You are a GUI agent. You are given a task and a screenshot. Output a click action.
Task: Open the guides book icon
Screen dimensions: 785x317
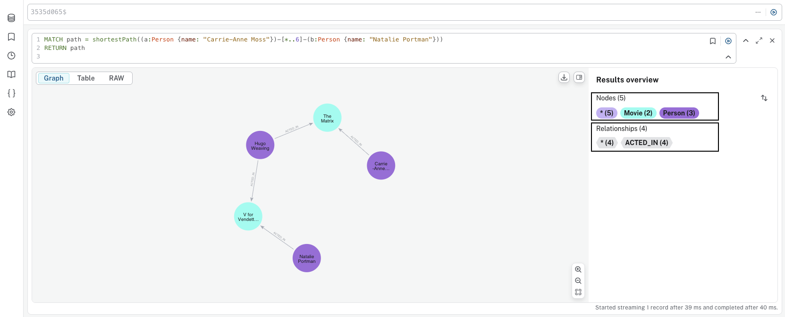coord(11,74)
